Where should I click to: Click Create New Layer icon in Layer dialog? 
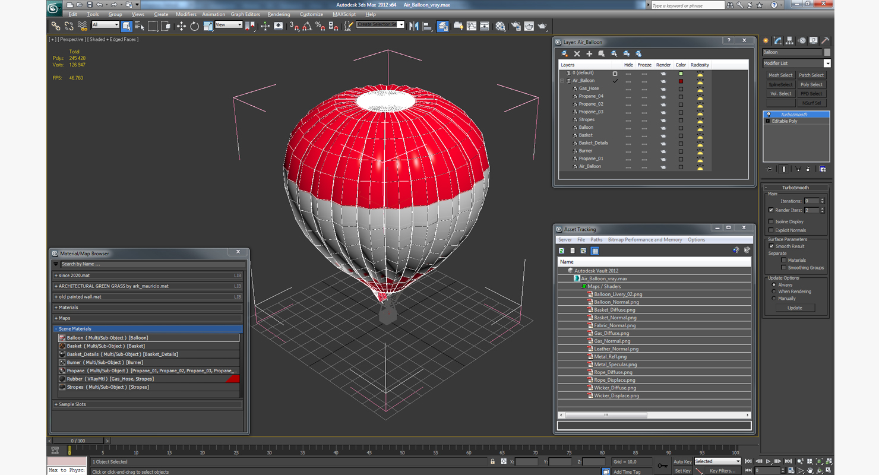pos(564,53)
